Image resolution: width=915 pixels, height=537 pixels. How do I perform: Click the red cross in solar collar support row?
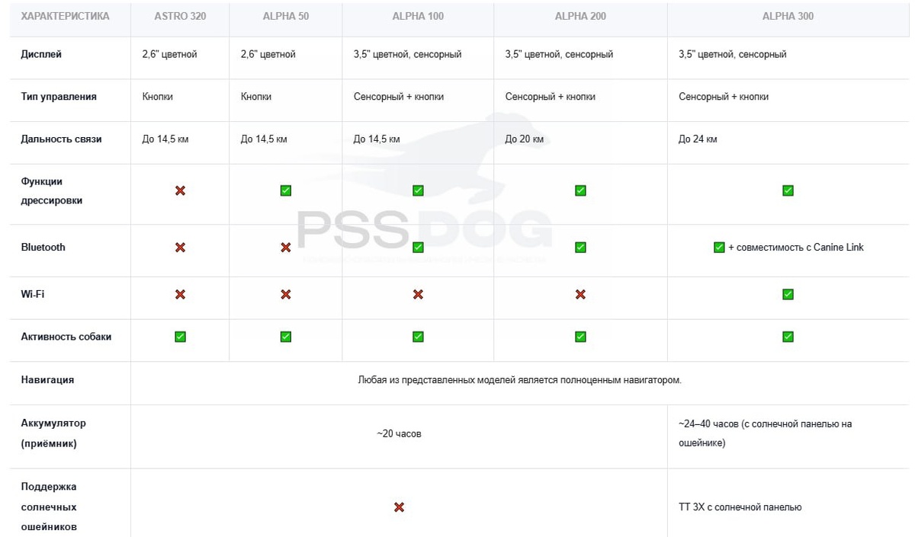click(399, 507)
